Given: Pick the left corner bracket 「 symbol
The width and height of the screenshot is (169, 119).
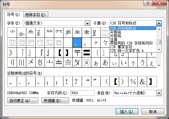Looking at the screenshot, I should pyautogui.click(x=21, y=53).
